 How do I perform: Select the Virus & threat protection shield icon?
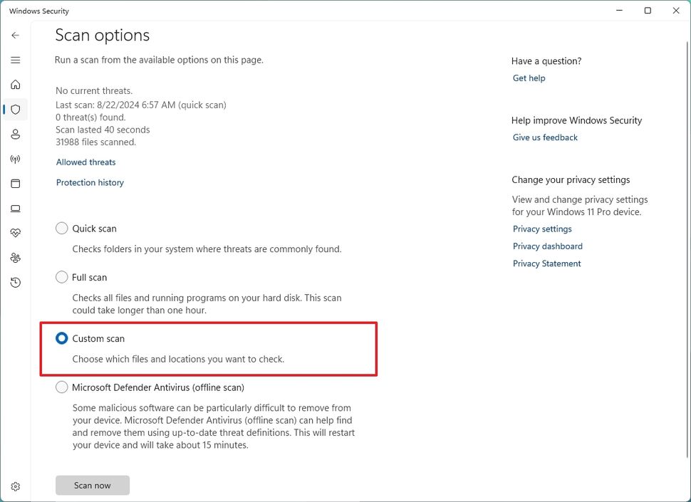tap(15, 109)
